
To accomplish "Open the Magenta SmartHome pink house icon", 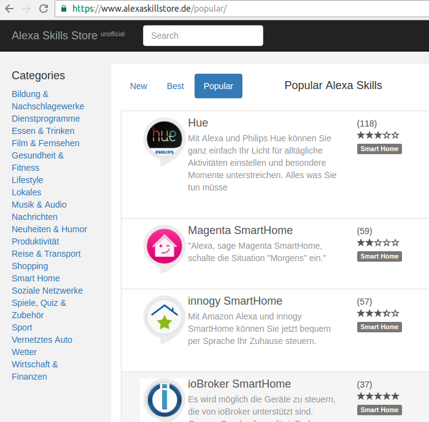I will click(164, 249).
